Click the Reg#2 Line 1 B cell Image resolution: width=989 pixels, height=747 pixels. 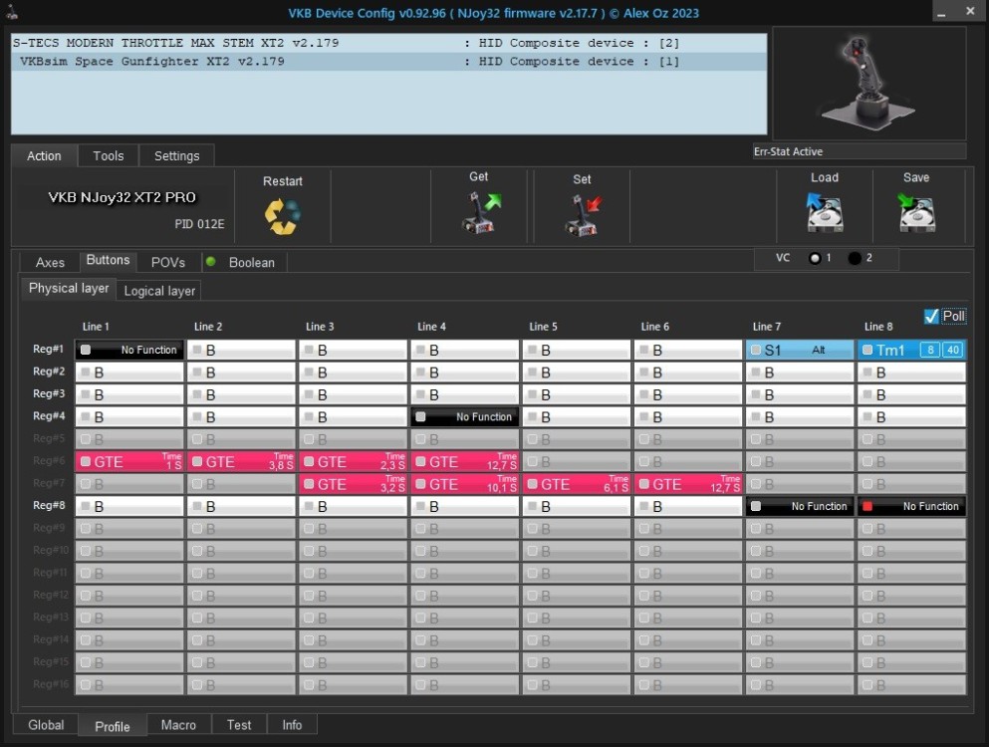click(x=129, y=373)
